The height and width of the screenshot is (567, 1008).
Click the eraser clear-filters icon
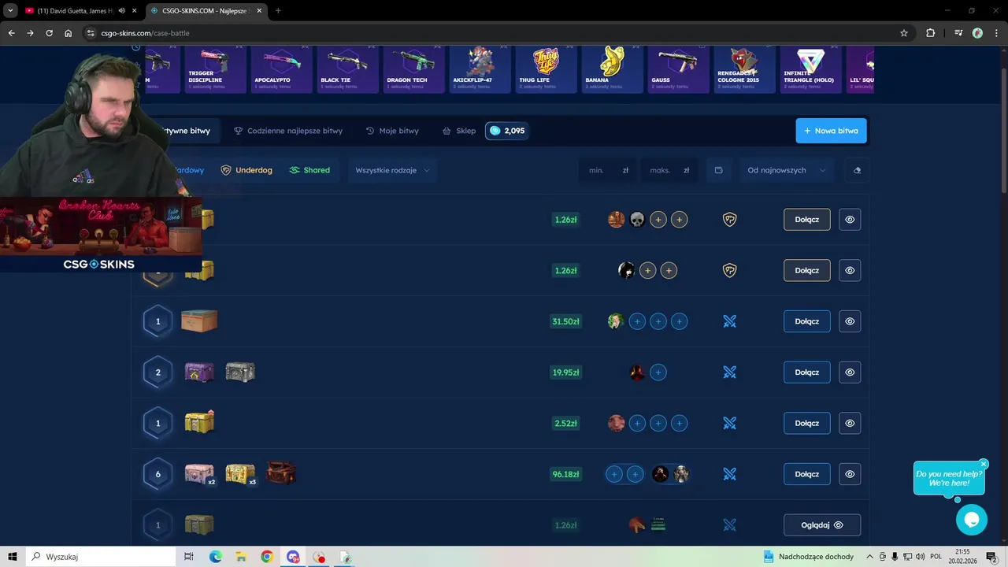(857, 170)
